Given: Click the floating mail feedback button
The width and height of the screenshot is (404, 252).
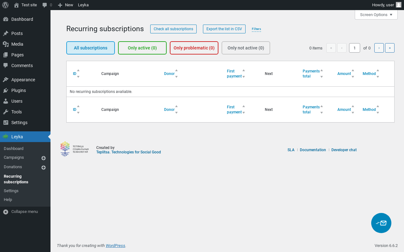Looking at the screenshot, I should pos(381,223).
